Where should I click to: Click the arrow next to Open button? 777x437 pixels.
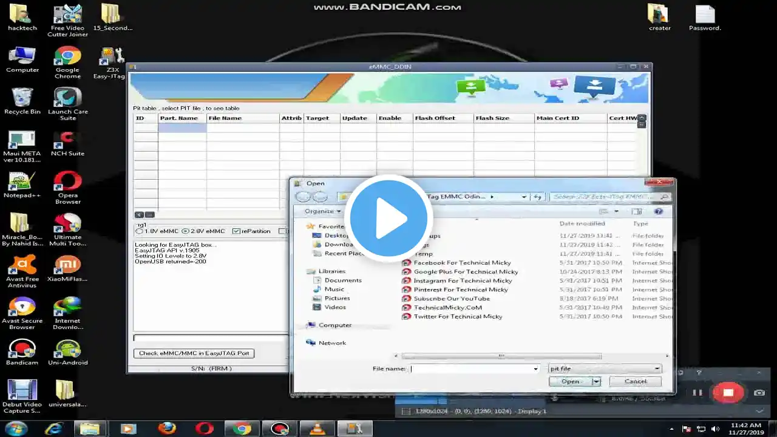(596, 381)
